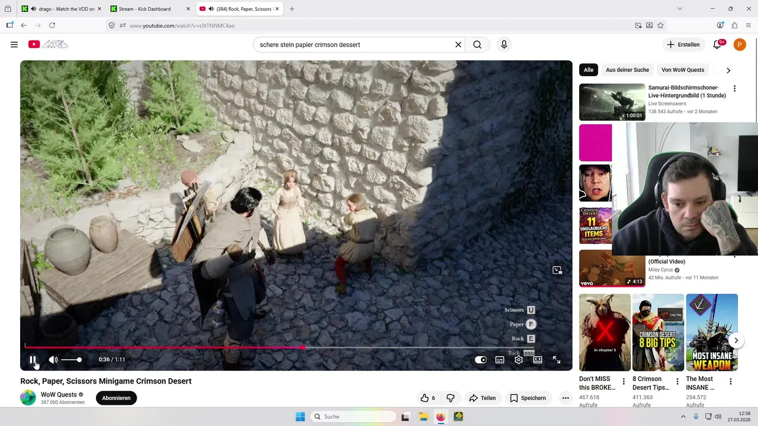
Task: Open the Miley Cyrus video thumbnail
Action: (x=612, y=268)
